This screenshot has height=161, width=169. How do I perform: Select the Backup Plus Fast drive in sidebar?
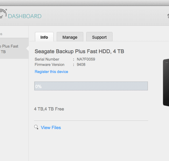coord(14,48)
